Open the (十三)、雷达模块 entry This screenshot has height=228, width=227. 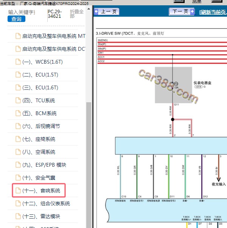43,216
